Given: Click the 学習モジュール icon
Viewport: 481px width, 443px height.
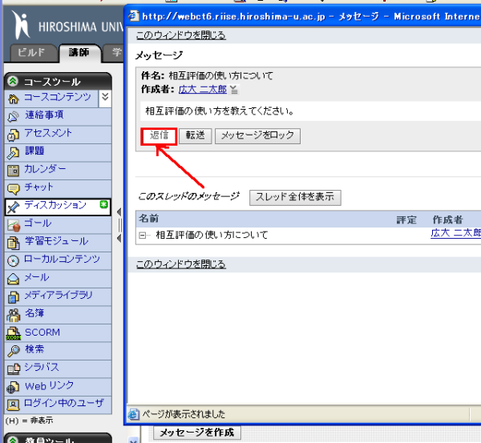Looking at the screenshot, I should (x=13, y=243).
